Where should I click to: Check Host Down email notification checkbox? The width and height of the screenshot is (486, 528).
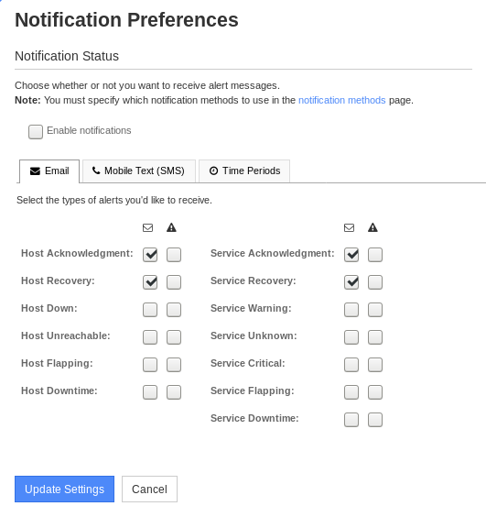click(150, 310)
